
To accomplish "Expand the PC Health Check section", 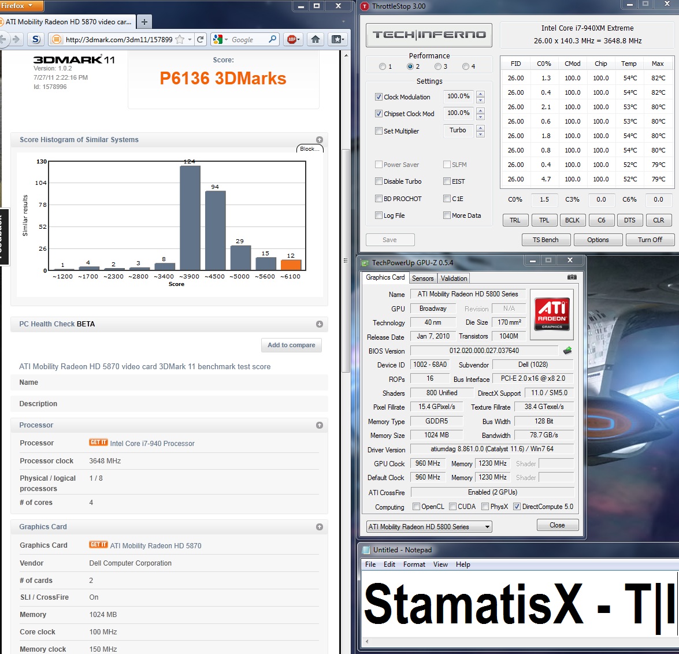I will click(320, 324).
